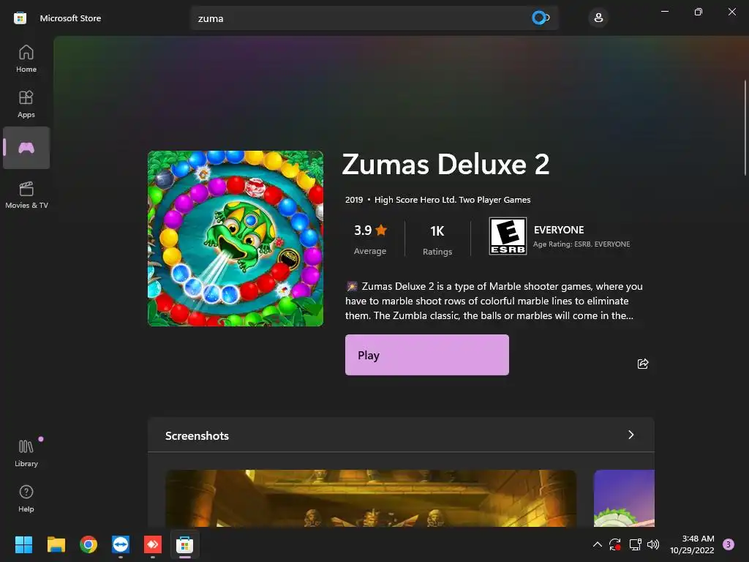Click the vertical page scrollbar
The width and height of the screenshot is (749, 562).
pyautogui.click(x=745, y=128)
